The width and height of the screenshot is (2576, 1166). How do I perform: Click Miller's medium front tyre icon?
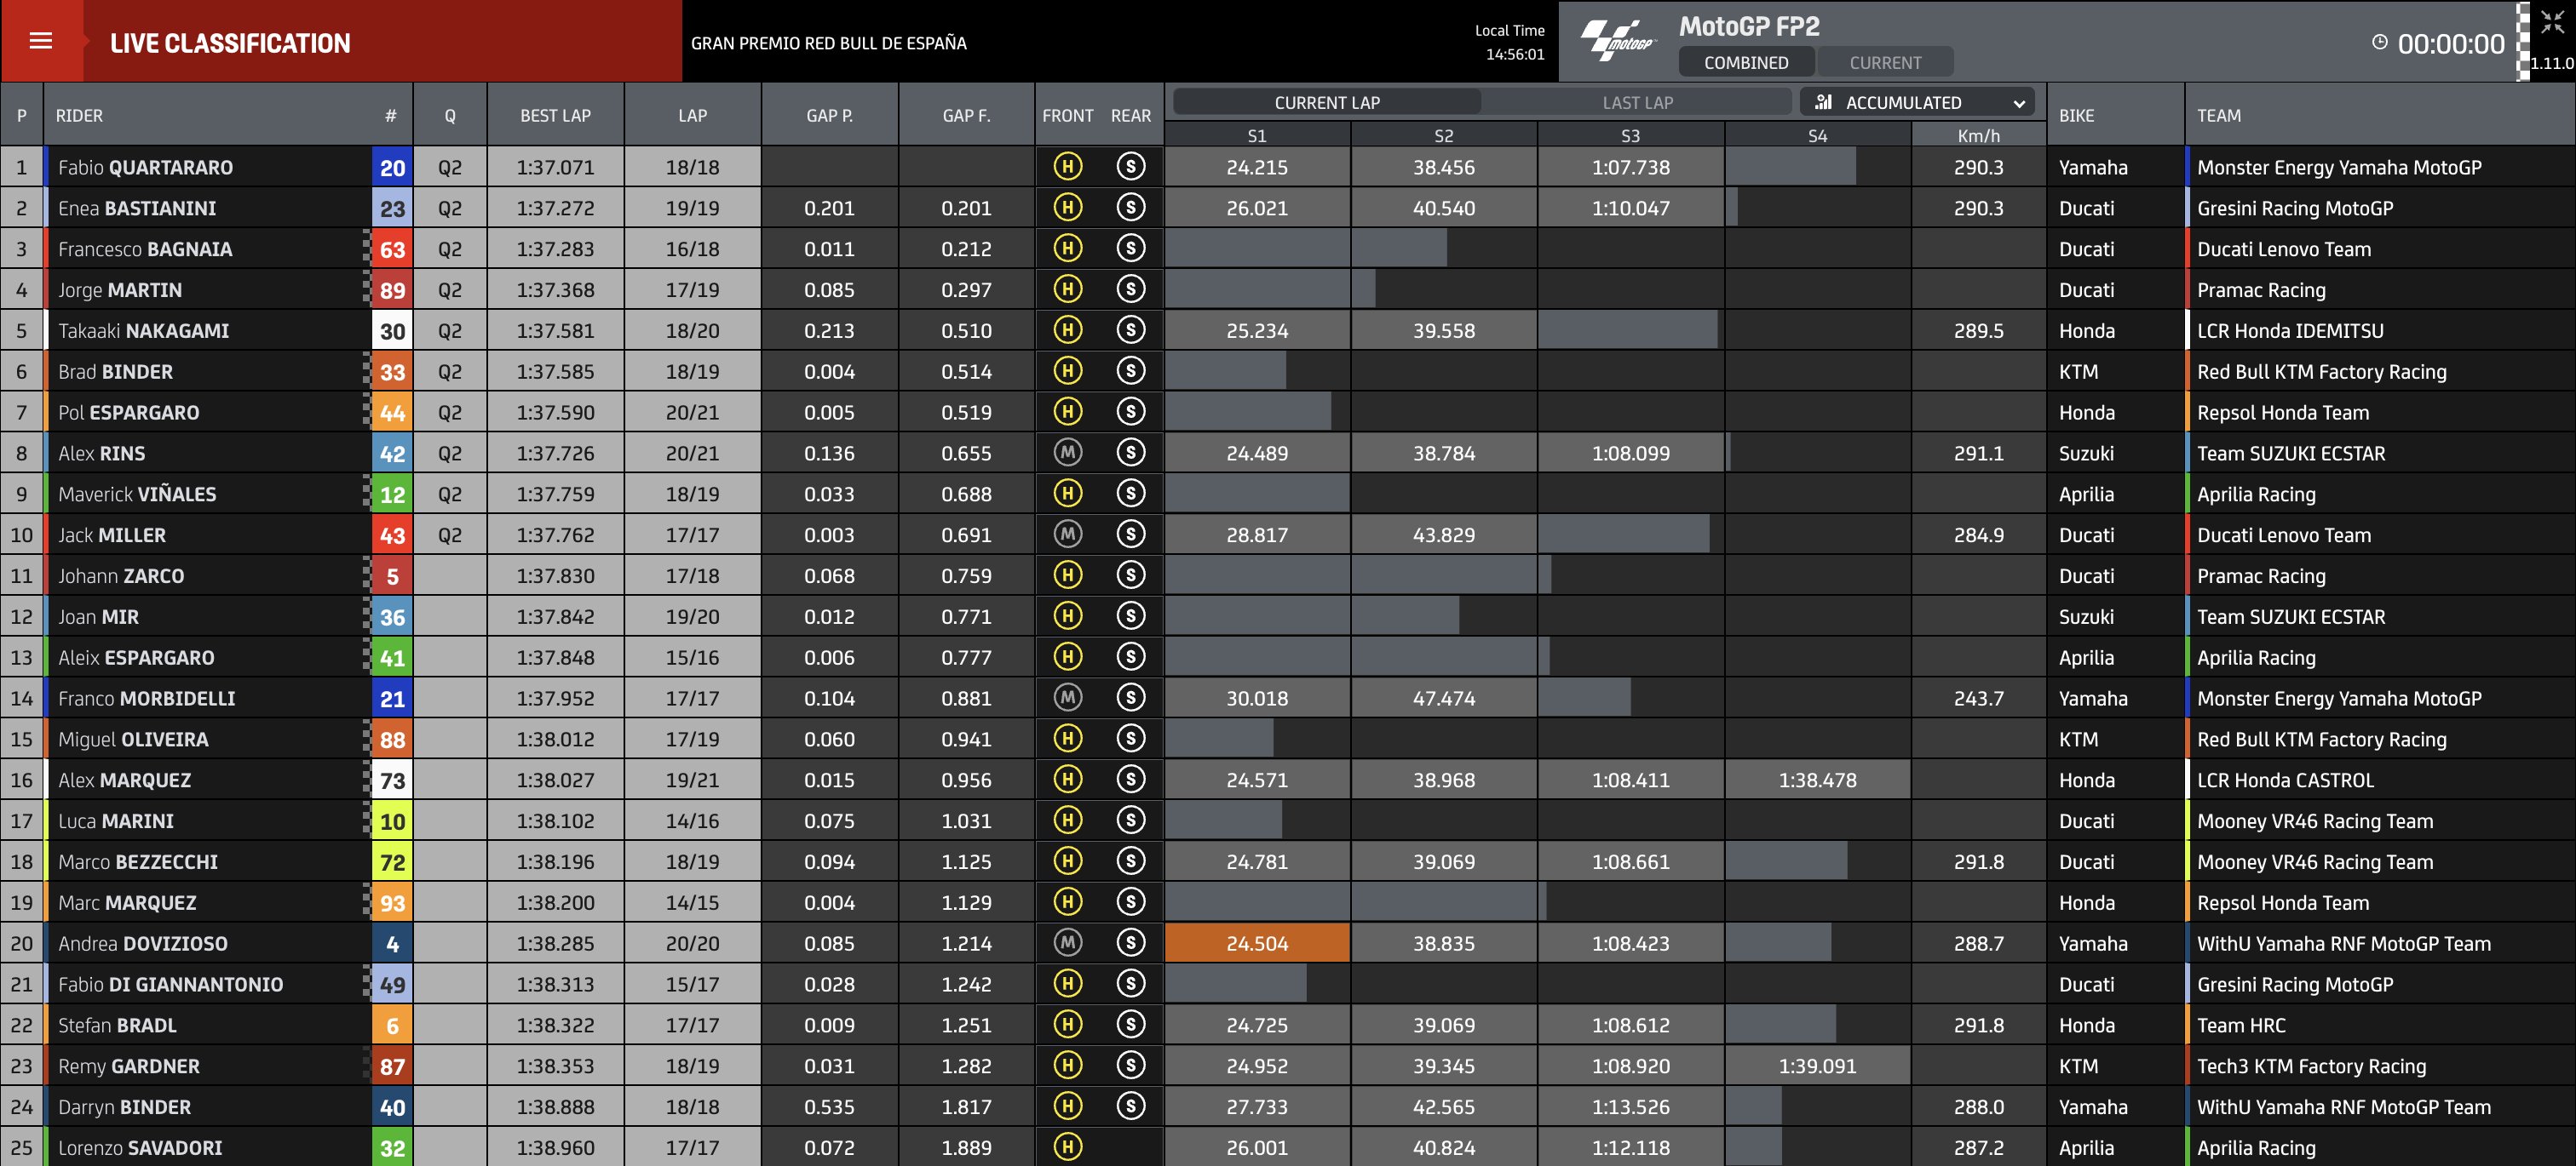coord(1068,534)
